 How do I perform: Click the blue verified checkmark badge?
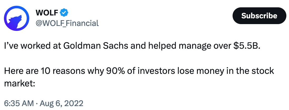pos(65,13)
